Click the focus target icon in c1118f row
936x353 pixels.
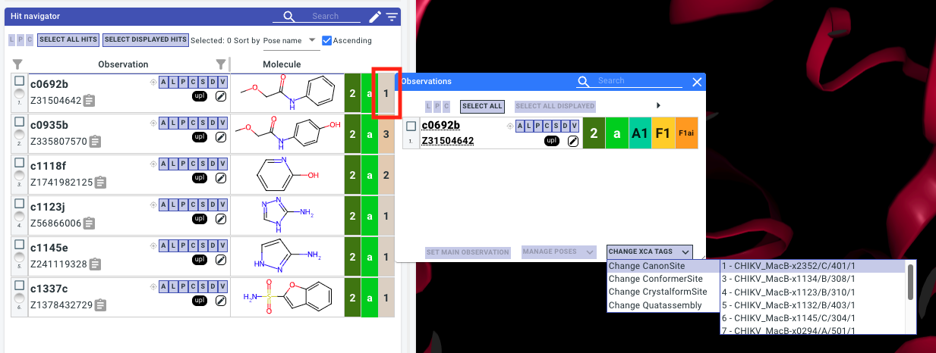pyautogui.click(x=153, y=164)
